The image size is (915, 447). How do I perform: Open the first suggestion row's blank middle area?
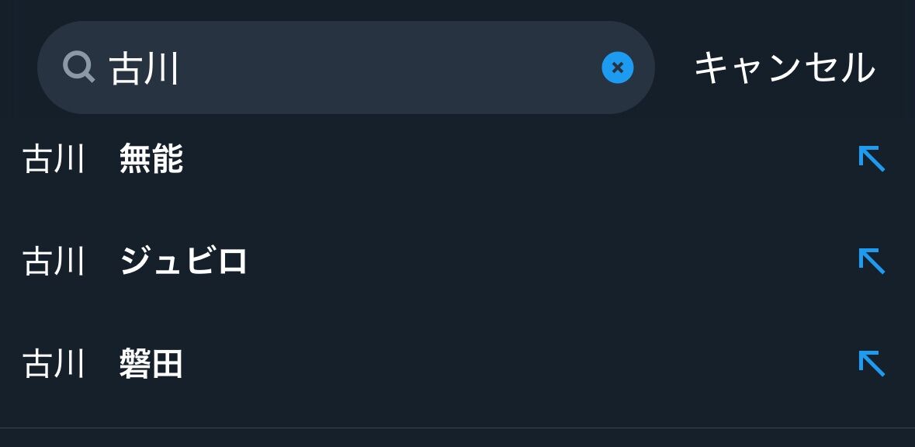[x=504, y=160]
